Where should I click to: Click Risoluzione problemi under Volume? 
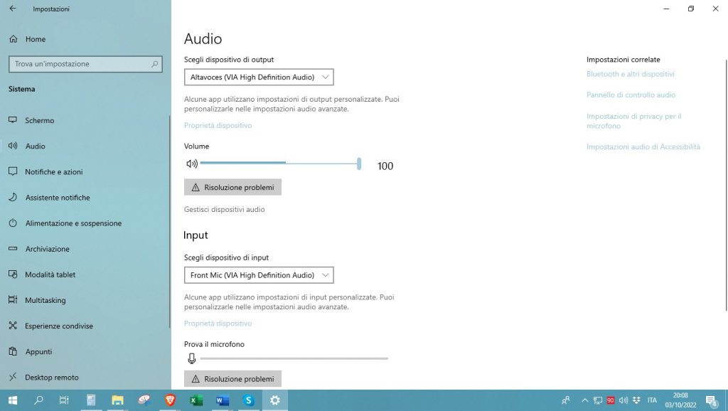coord(232,187)
